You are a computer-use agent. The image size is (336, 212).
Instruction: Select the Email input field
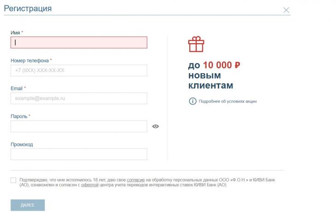point(79,98)
